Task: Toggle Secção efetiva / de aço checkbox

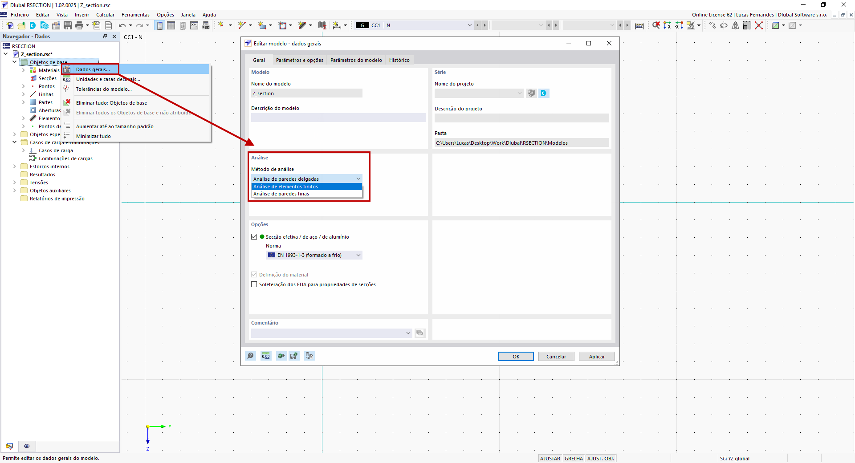Action: 254,237
